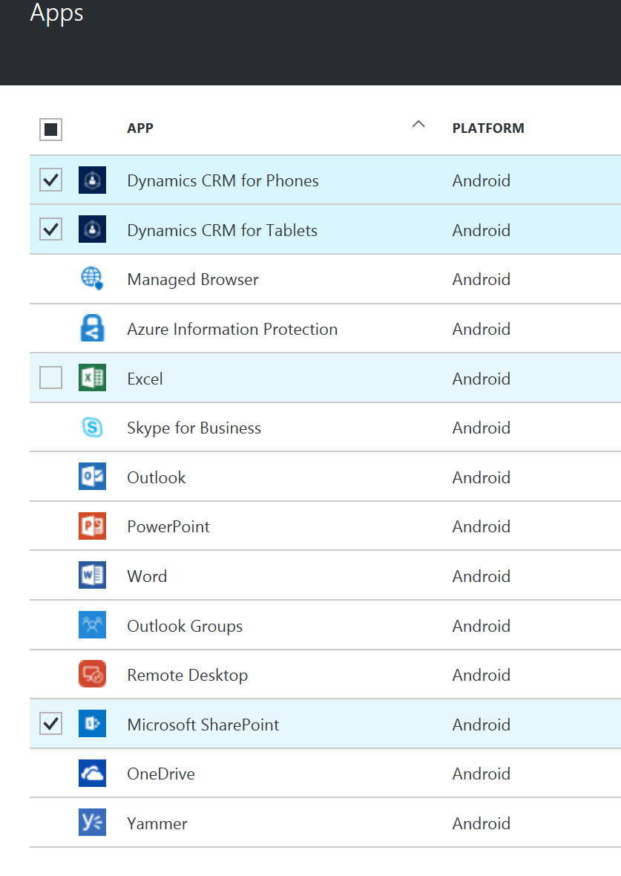621x876 pixels.
Task: Click the Azure Information Protection lock icon
Action: 92,329
